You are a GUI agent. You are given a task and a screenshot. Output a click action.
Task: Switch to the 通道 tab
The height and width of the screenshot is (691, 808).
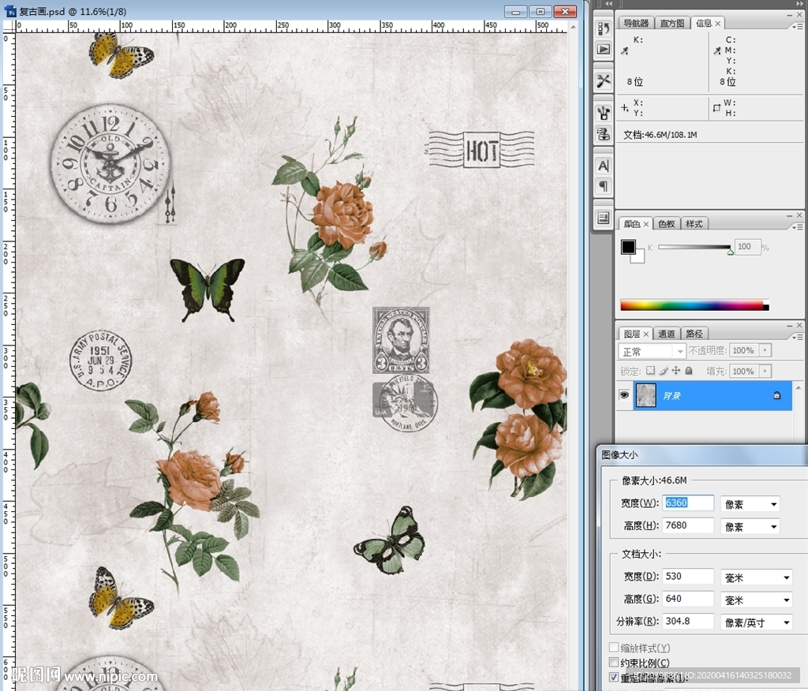pyautogui.click(x=667, y=334)
